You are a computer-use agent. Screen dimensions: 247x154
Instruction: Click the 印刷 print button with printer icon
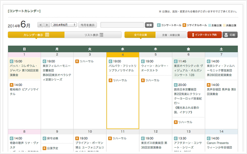click(230, 35)
